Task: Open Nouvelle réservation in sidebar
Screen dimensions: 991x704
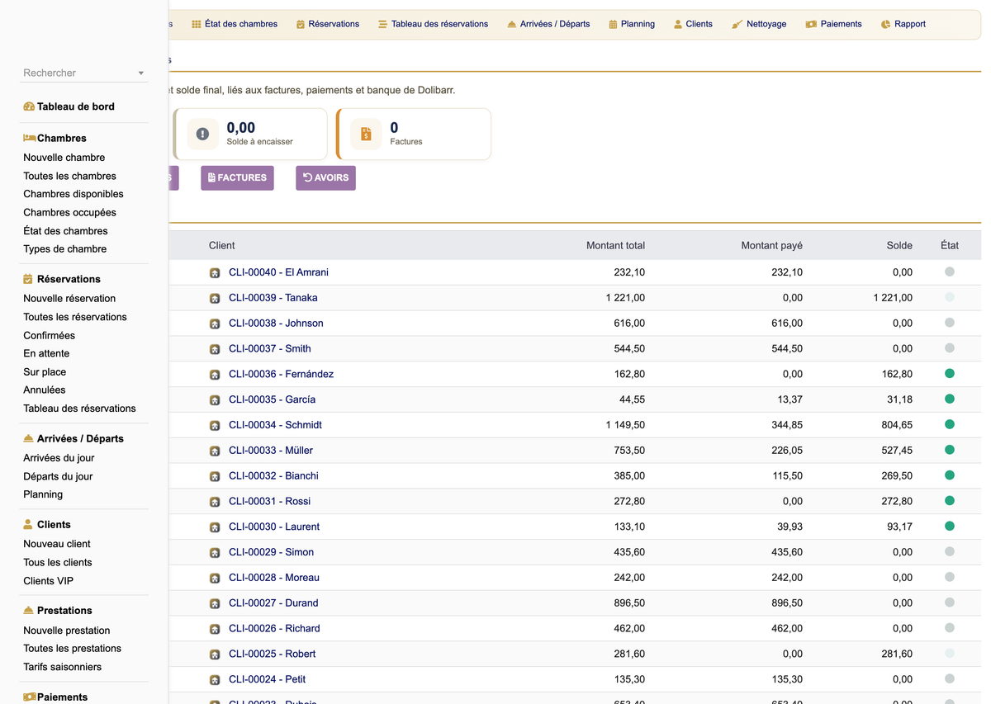Action: pos(69,299)
